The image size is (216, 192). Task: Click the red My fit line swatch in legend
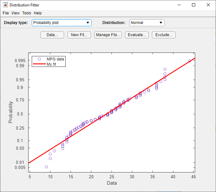(x=39, y=64)
